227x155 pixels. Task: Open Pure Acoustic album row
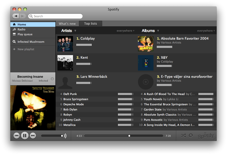pyautogui.click(x=176, y=120)
